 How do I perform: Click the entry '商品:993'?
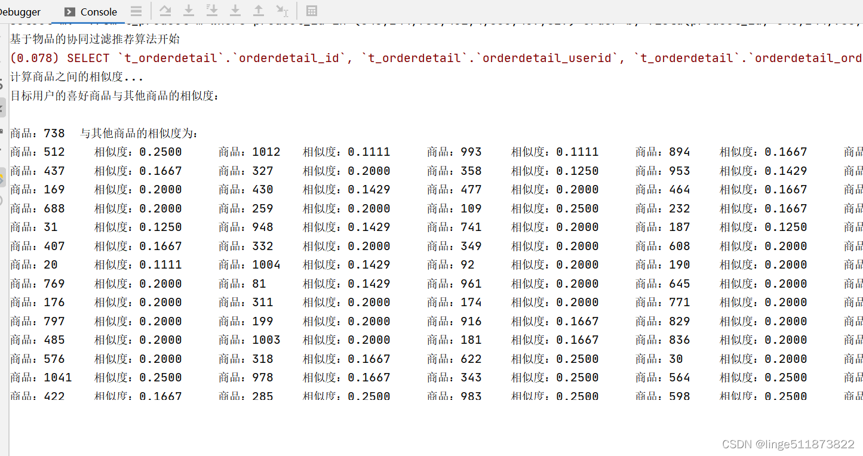454,152
